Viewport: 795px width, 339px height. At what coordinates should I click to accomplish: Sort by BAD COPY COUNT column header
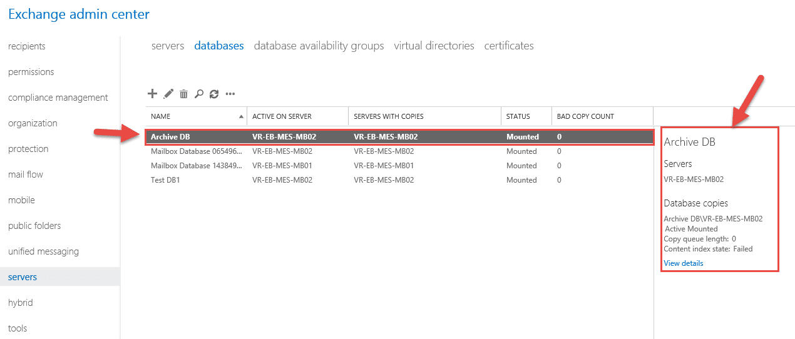[585, 116]
